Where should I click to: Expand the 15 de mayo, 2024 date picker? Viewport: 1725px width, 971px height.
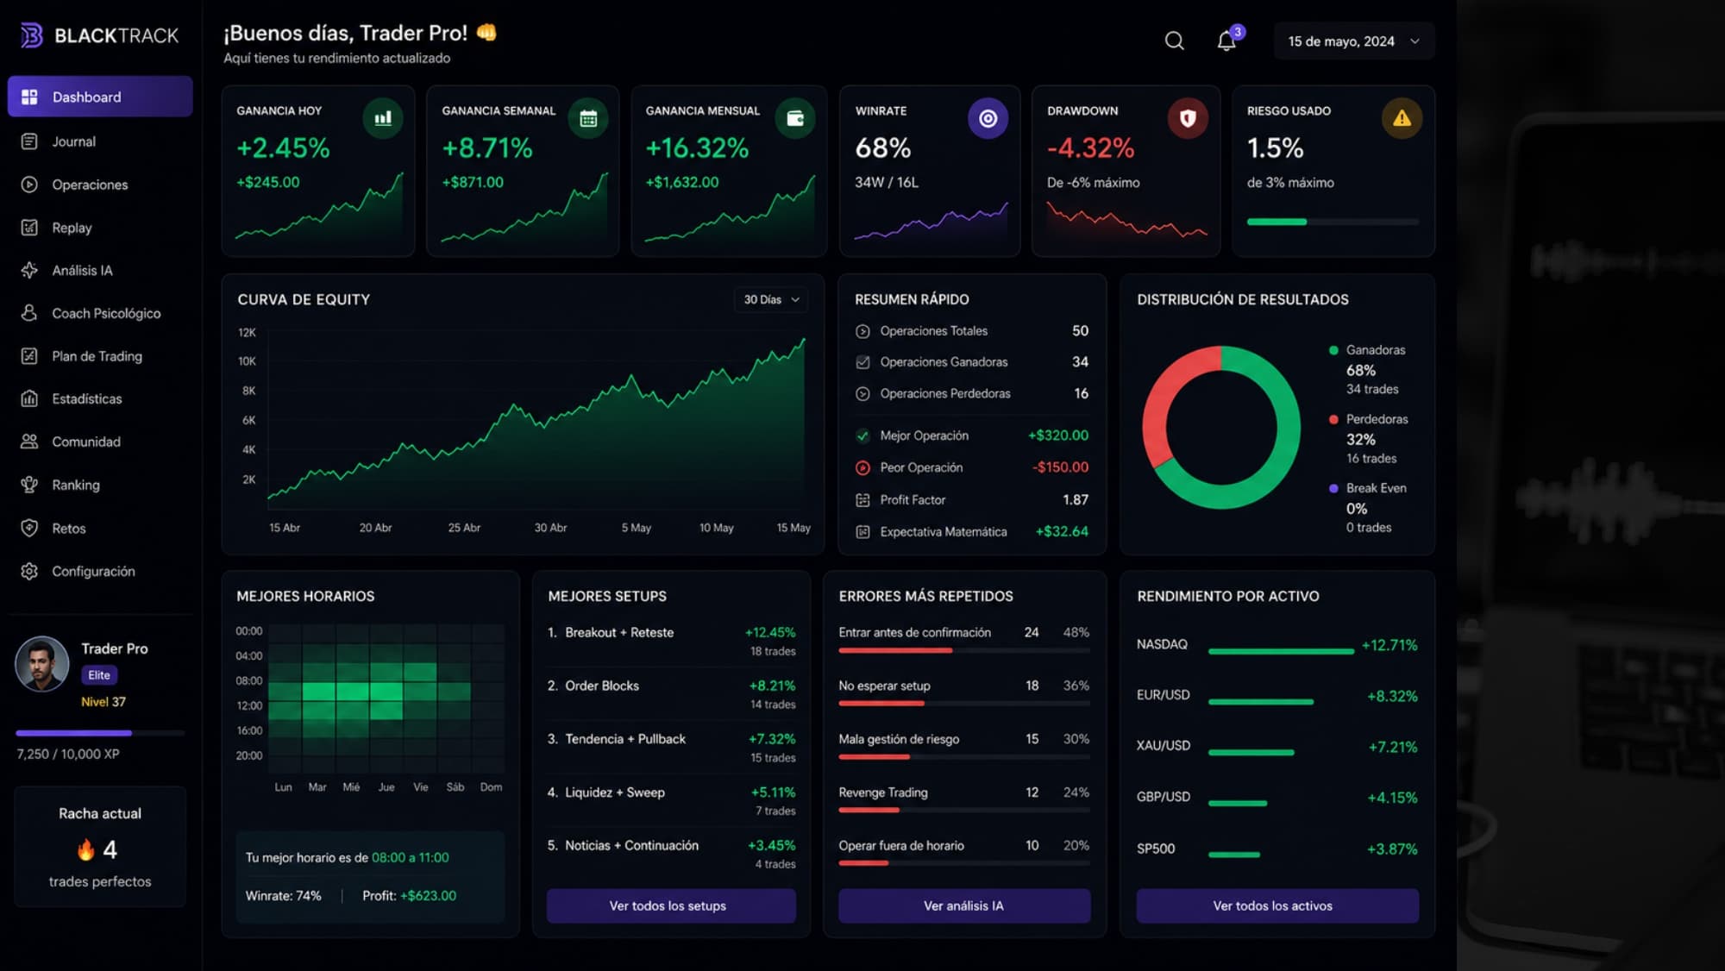1354,41
